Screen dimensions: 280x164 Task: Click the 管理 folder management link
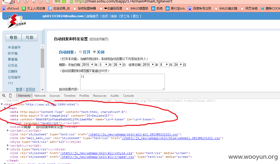[19, 89]
